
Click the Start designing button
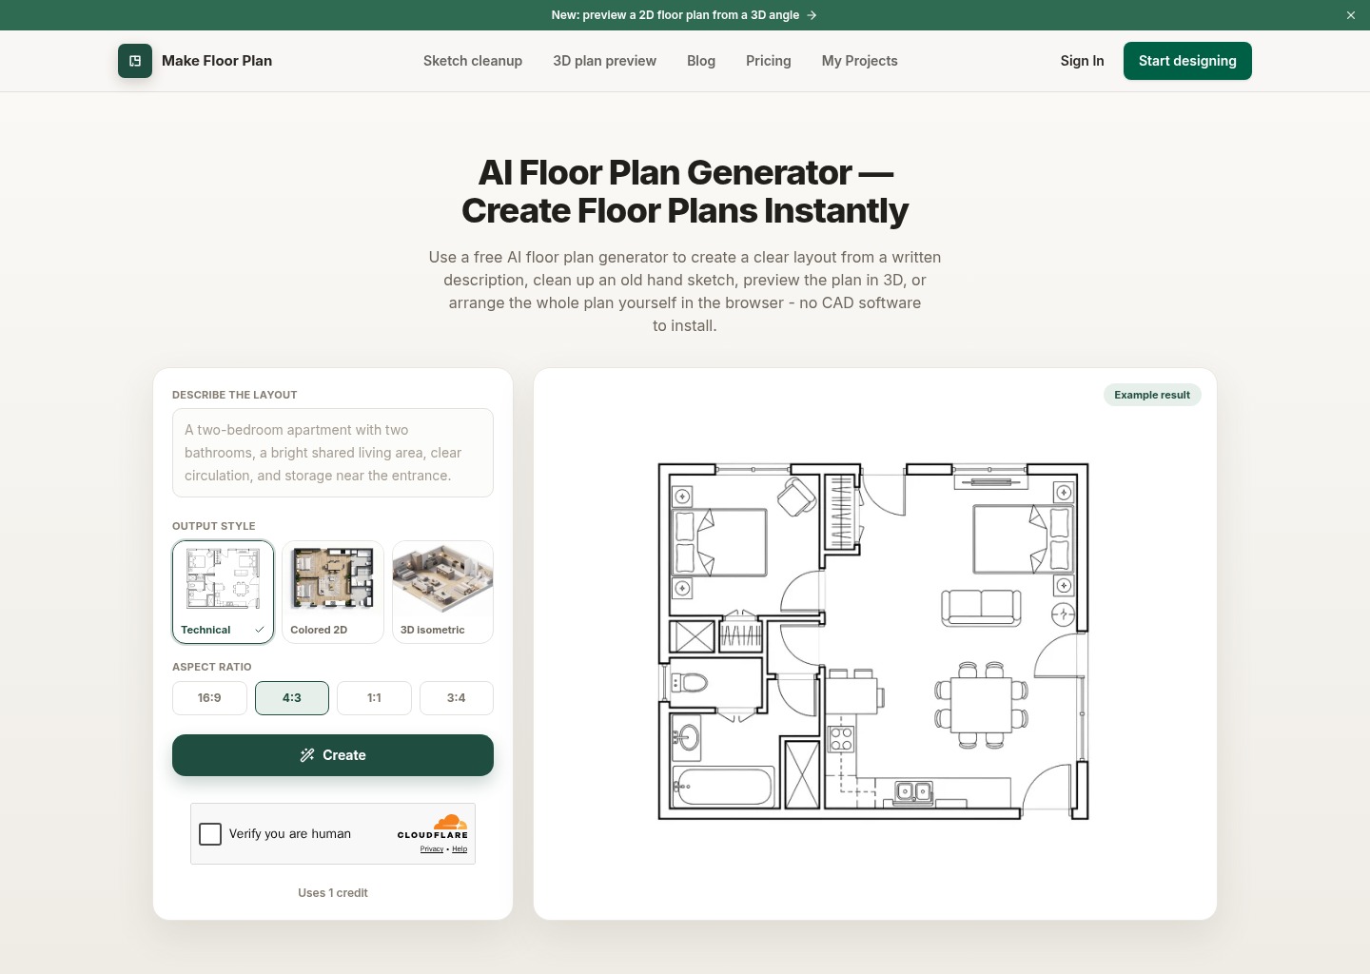coord(1187,61)
